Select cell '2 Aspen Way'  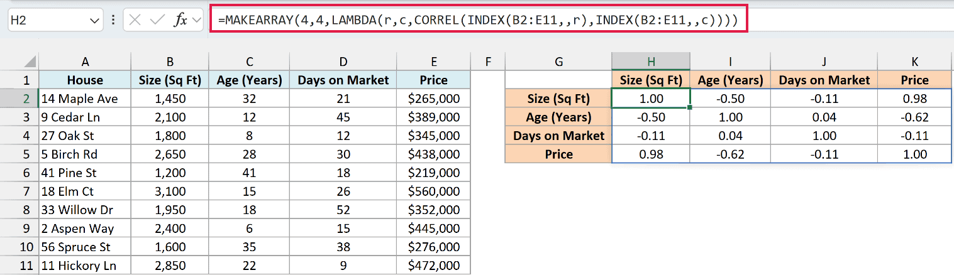pyautogui.click(x=85, y=229)
